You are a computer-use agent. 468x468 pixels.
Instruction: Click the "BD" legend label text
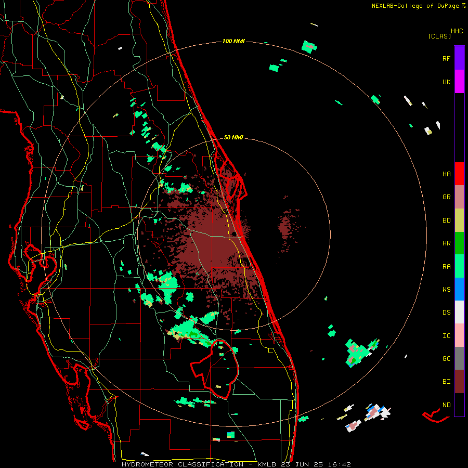(446, 220)
